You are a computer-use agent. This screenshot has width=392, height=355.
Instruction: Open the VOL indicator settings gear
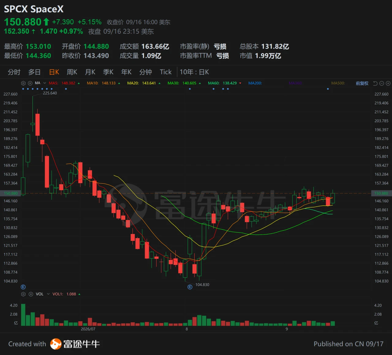coord(23,294)
